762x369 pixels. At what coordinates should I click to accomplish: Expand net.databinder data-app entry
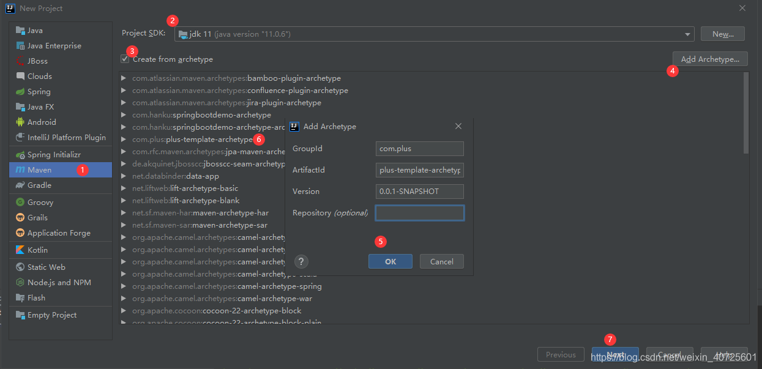pos(124,176)
